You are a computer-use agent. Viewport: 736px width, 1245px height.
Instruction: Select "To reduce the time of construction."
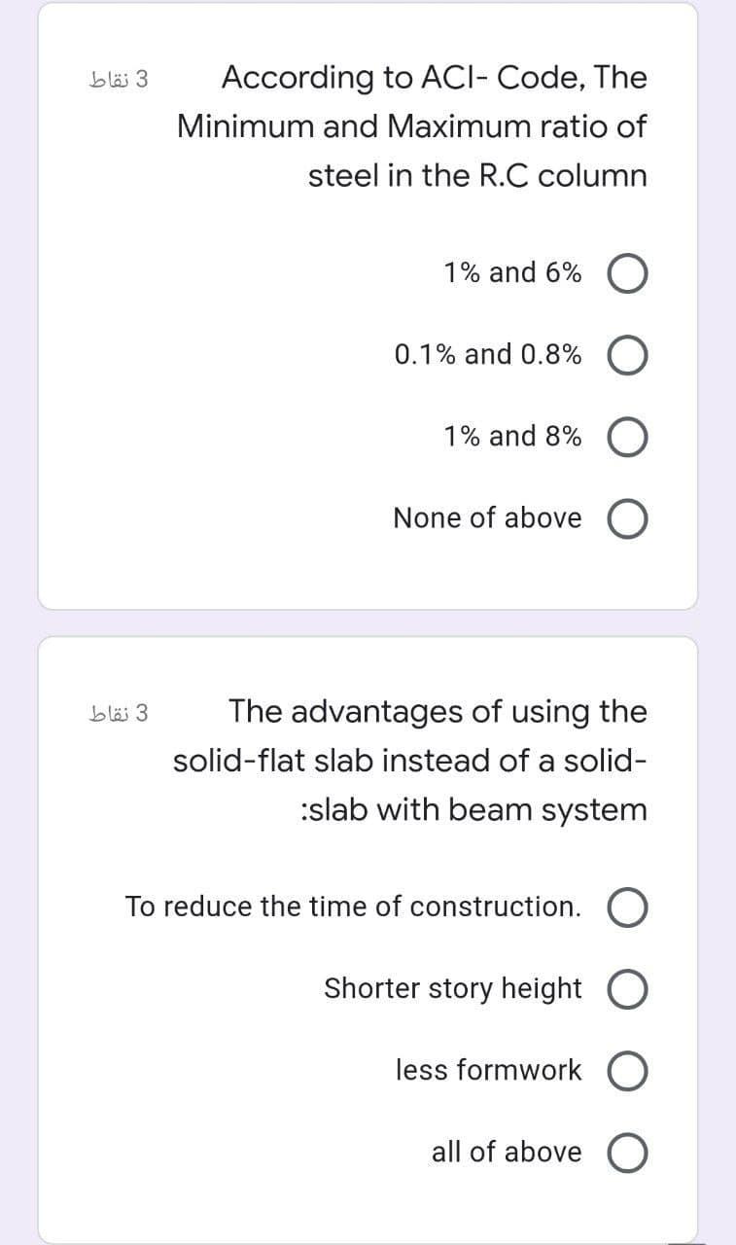click(627, 907)
